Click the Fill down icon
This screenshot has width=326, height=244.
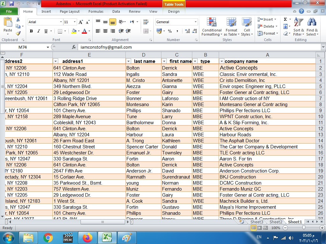[x=286, y=26]
